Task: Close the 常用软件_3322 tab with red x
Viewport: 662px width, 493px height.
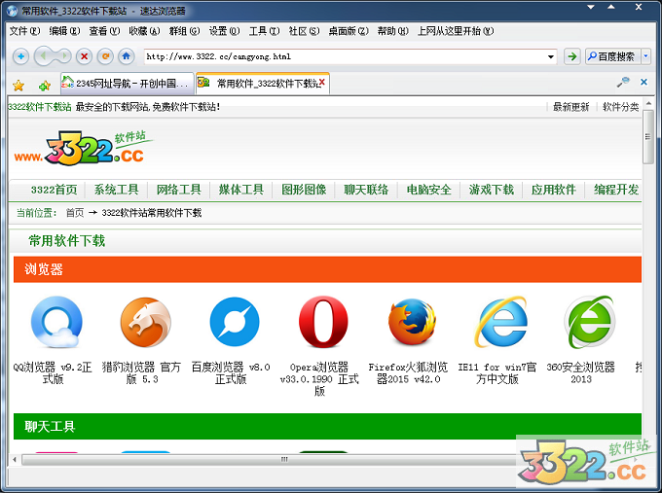Action: tap(321, 83)
